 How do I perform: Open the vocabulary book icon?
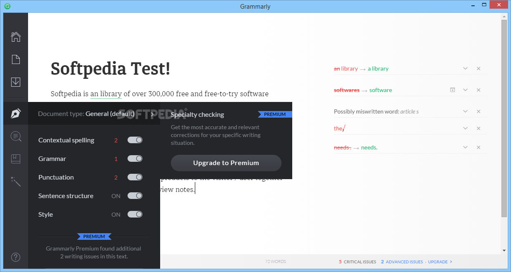click(x=16, y=158)
